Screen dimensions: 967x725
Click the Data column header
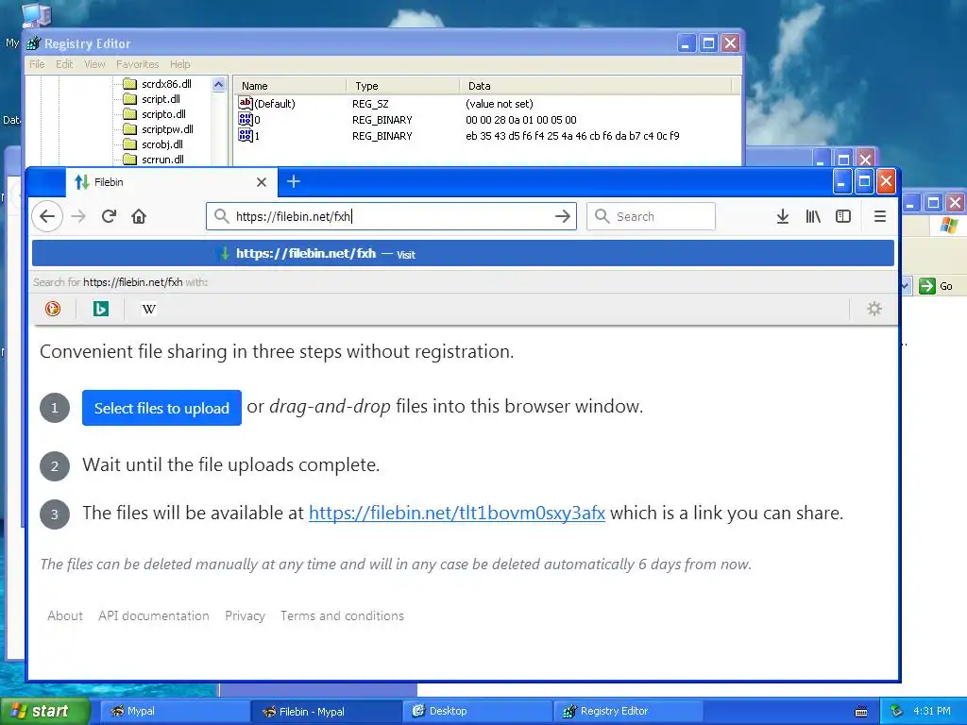(x=595, y=86)
